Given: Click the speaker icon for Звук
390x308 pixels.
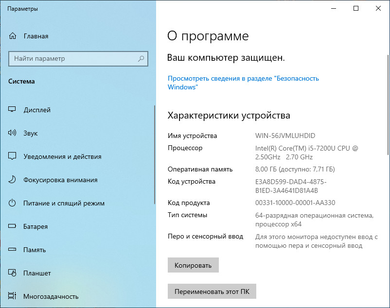Looking at the screenshot, I should pos(13,133).
